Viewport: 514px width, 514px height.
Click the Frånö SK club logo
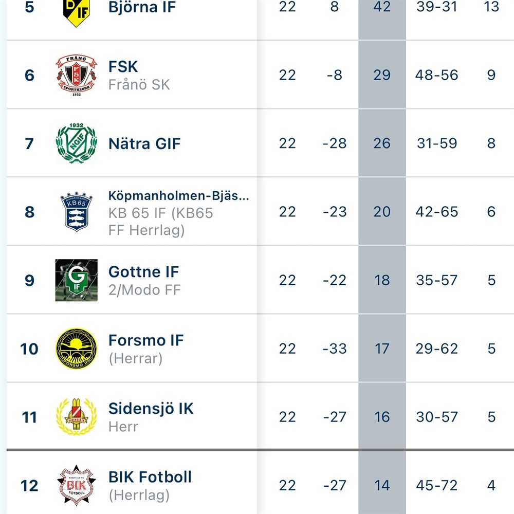[76, 75]
